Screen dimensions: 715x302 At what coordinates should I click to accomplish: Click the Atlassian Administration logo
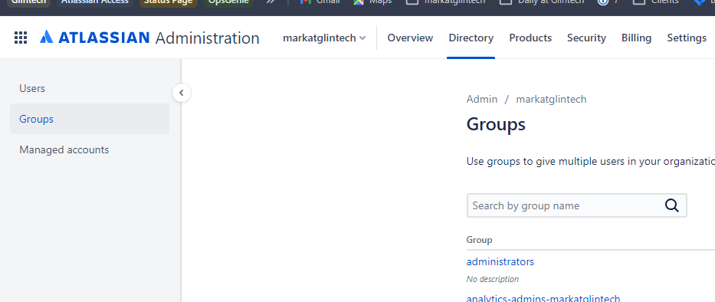[149, 38]
